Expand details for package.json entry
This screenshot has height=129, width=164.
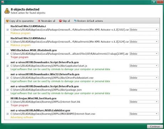pos(7,90)
